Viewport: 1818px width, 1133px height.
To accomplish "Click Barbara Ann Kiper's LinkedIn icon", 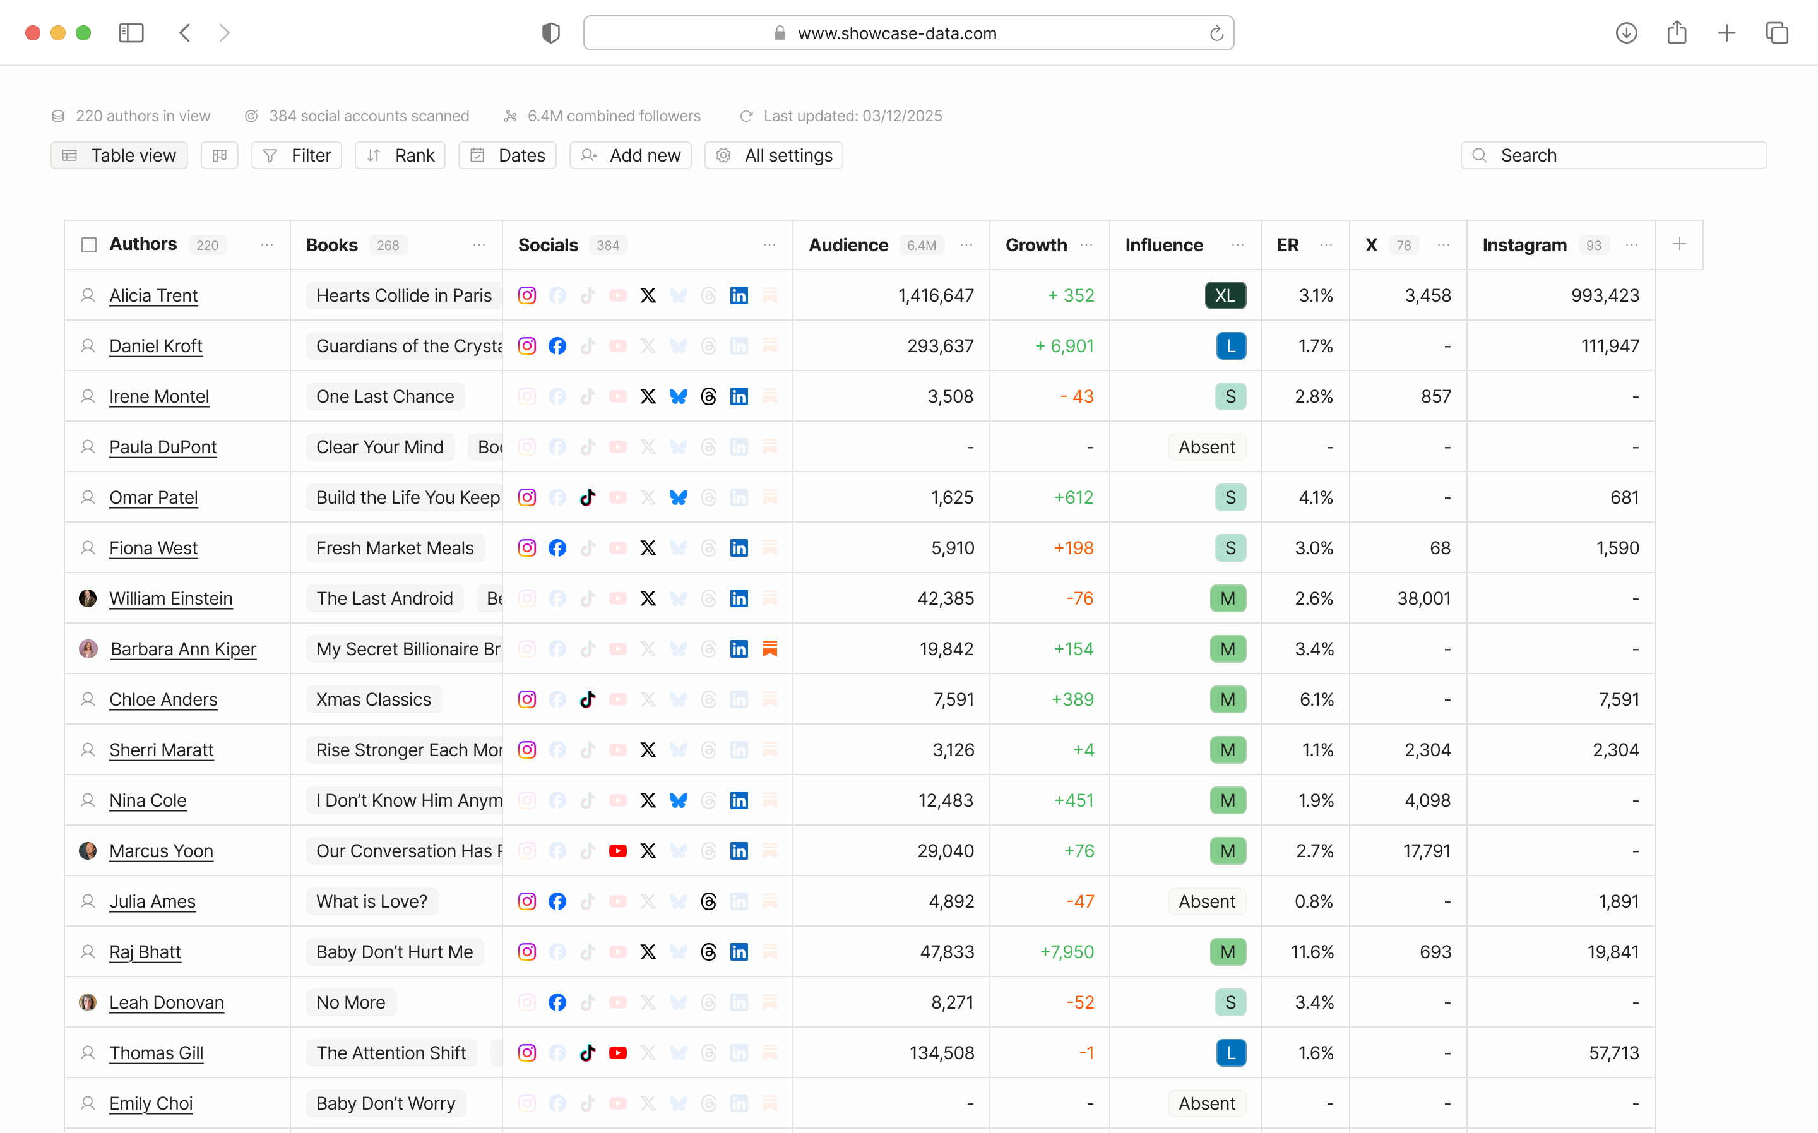I will [x=739, y=649].
